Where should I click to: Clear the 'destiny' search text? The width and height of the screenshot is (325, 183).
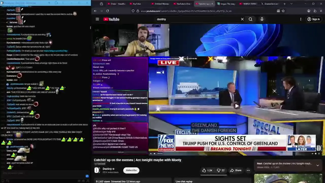(242, 19)
